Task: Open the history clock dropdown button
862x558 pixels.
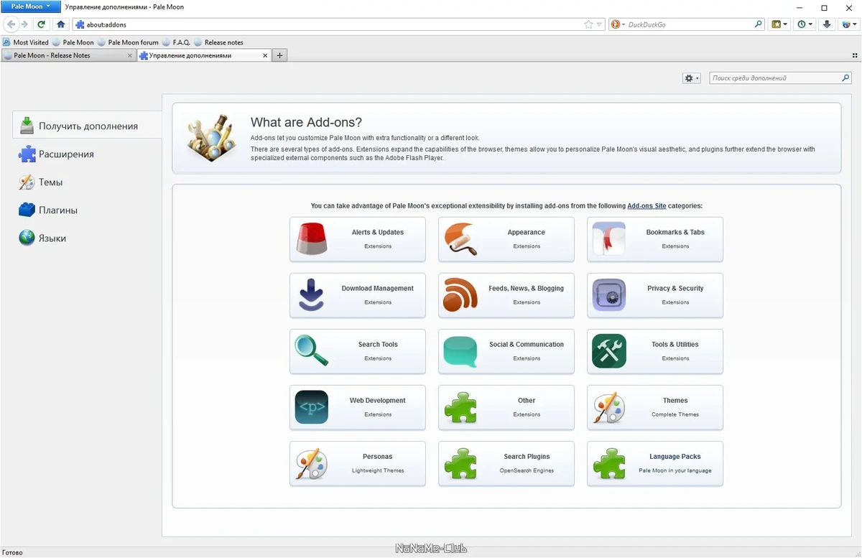Action: pos(805,24)
